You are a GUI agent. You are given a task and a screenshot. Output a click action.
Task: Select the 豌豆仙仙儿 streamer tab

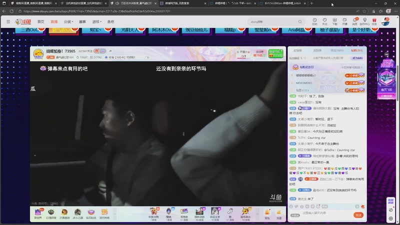(196, 30)
